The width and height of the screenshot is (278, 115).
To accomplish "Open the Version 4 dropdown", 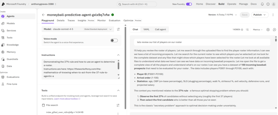I will coord(223,15).
